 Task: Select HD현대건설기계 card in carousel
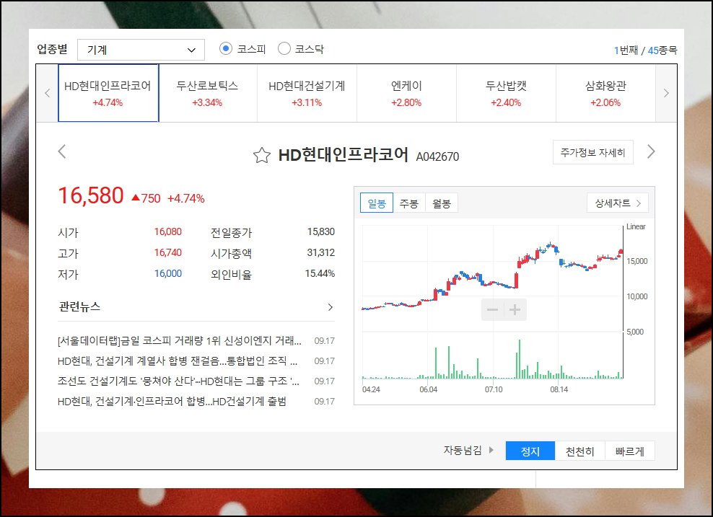[x=307, y=93]
